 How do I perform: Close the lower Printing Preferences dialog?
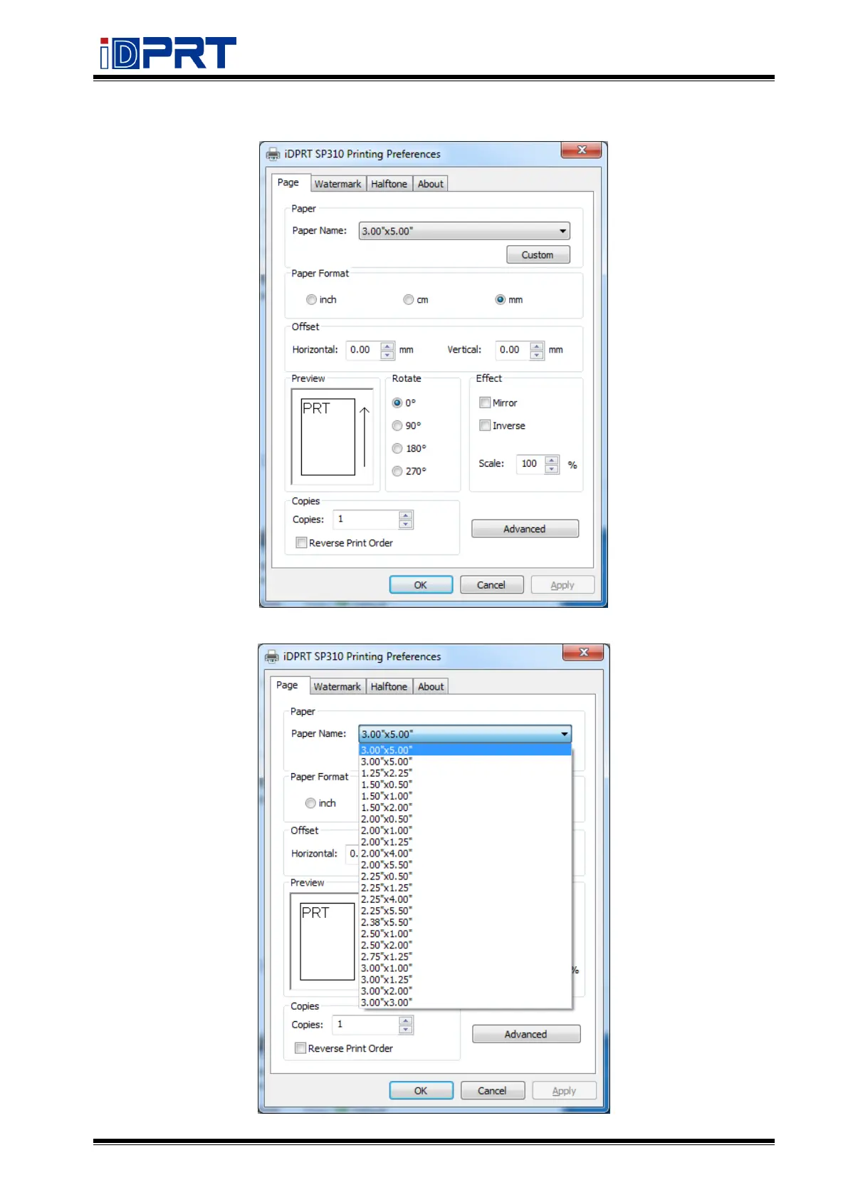tap(583, 652)
